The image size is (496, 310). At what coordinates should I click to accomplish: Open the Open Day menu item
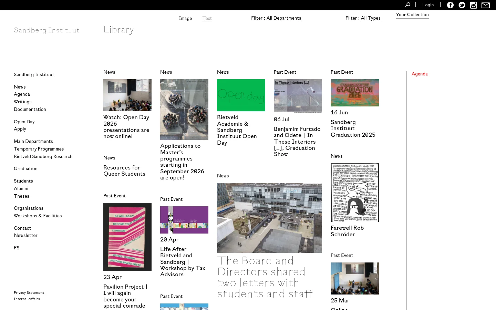click(24, 122)
